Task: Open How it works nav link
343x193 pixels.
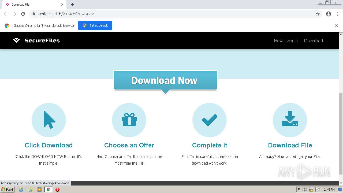Action: (x=286, y=41)
